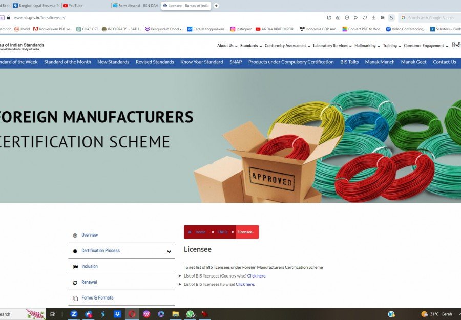Open the Konversikan PDF bookmark
The width and height of the screenshot is (461, 320).
click(x=53, y=29)
